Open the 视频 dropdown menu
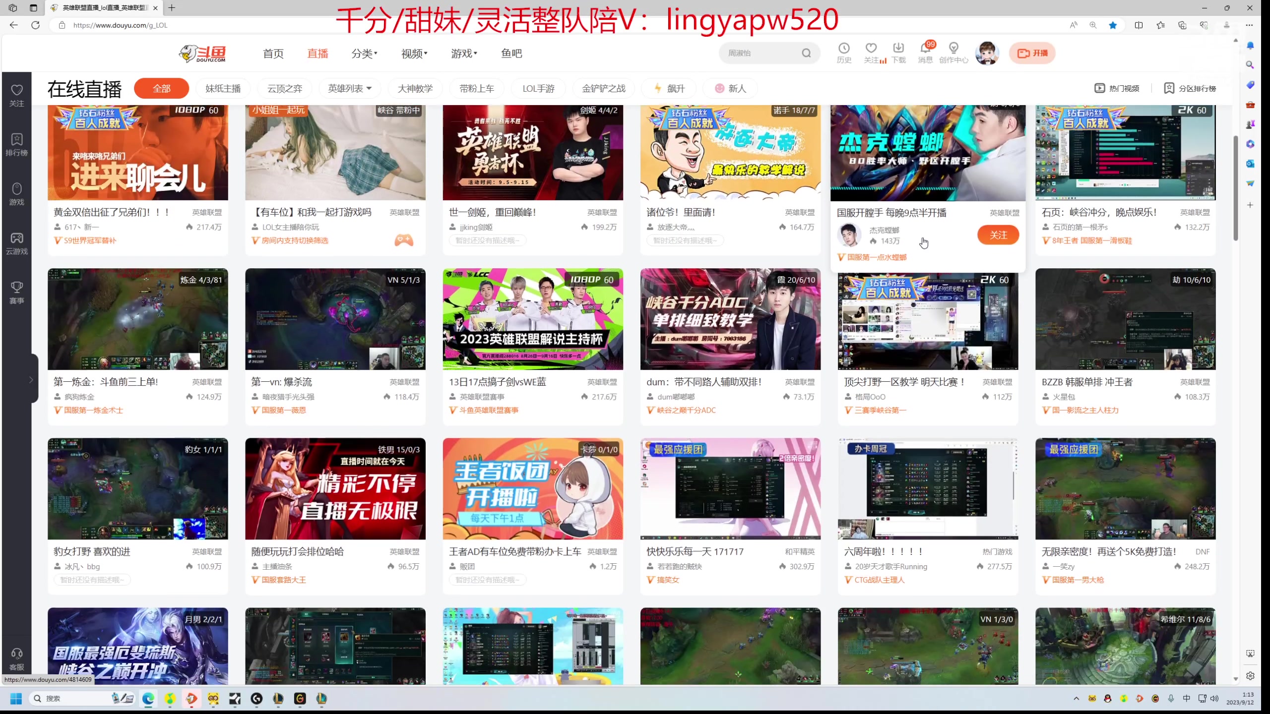This screenshot has width=1270, height=714. click(414, 54)
